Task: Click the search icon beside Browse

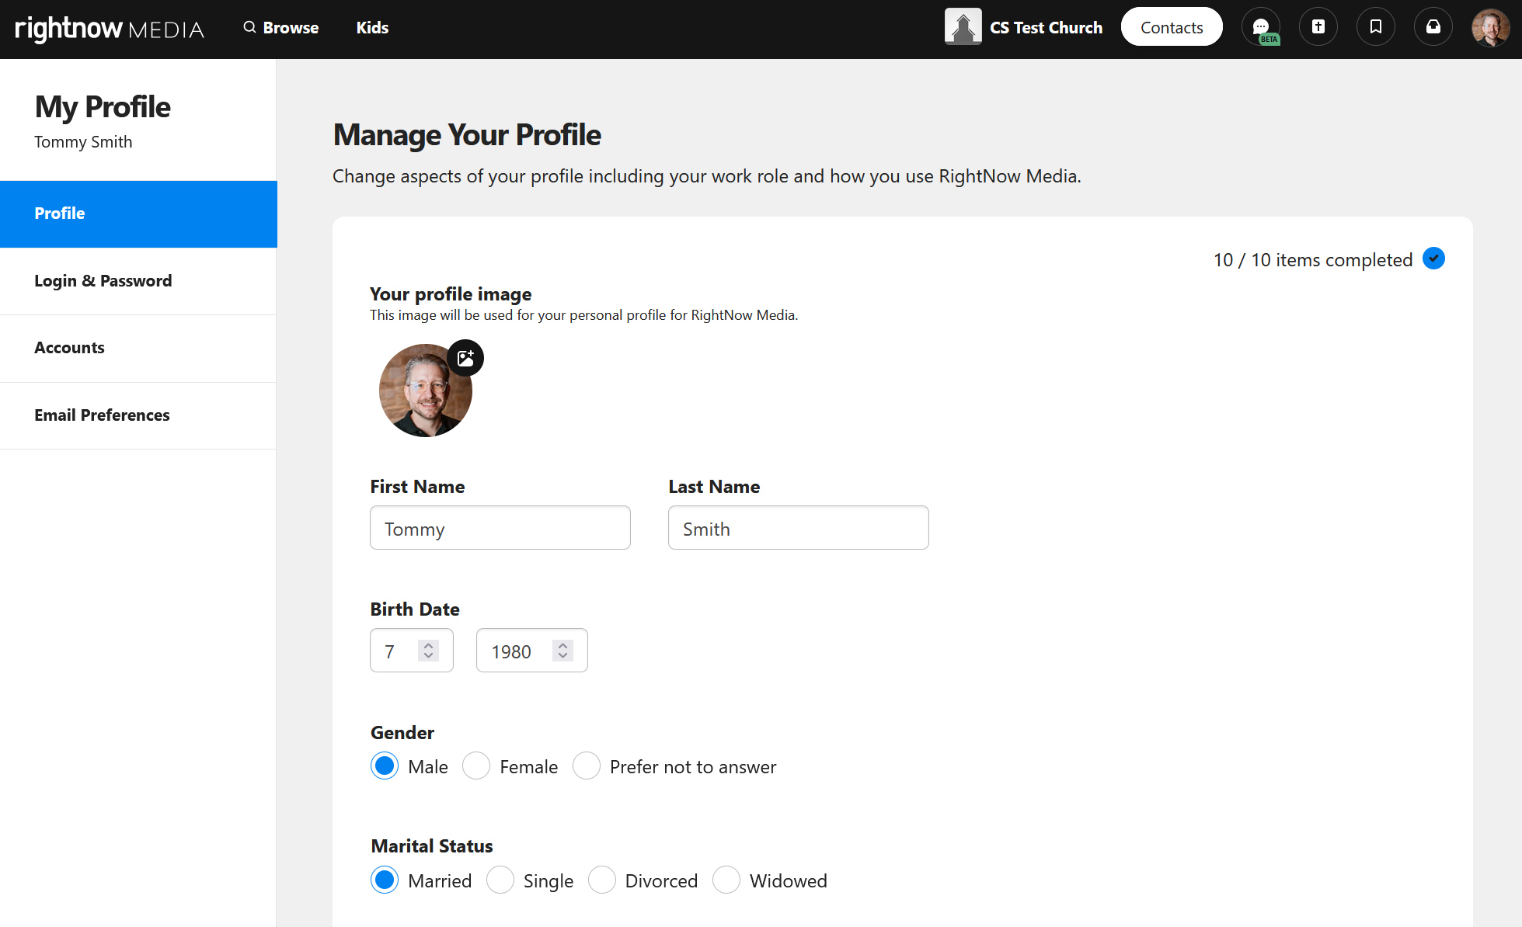Action: click(x=249, y=27)
